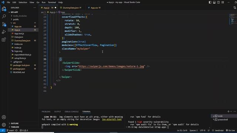This screenshot has width=237, height=133.
Task: Open the Explorer view in activity bar
Action: (x=4, y=9)
